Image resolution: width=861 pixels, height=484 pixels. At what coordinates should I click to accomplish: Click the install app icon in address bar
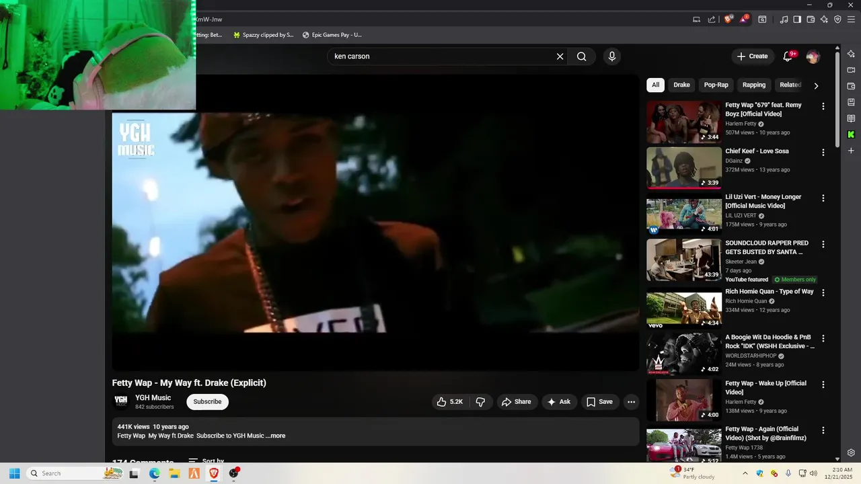point(697,19)
